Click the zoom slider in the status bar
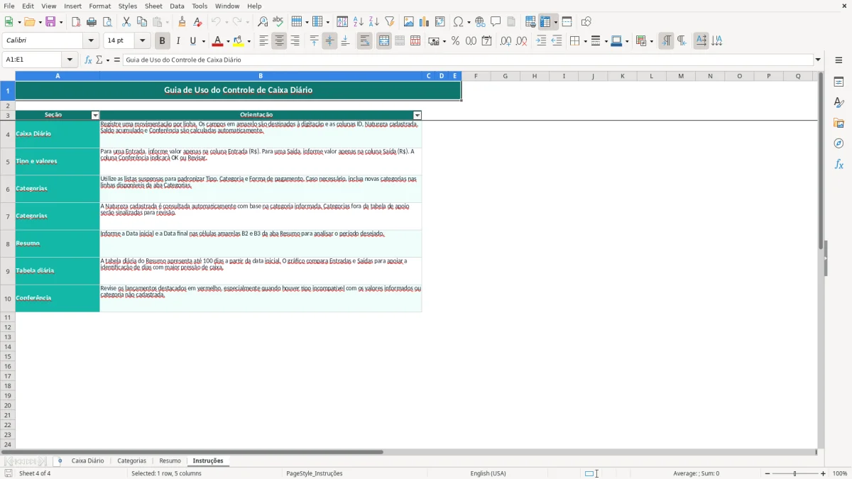 pyautogui.click(x=794, y=473)
